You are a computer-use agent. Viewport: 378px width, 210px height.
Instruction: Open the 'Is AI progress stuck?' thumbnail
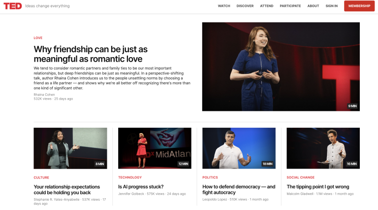pyautogui.click(x=155, y=148)
